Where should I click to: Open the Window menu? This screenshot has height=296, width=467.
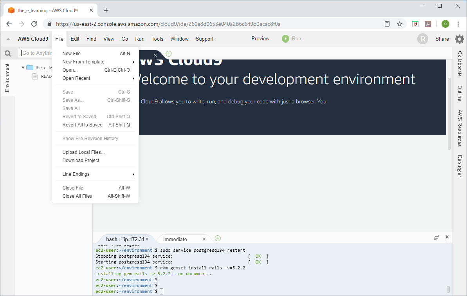pyautogui.click(x=179, y=39)
